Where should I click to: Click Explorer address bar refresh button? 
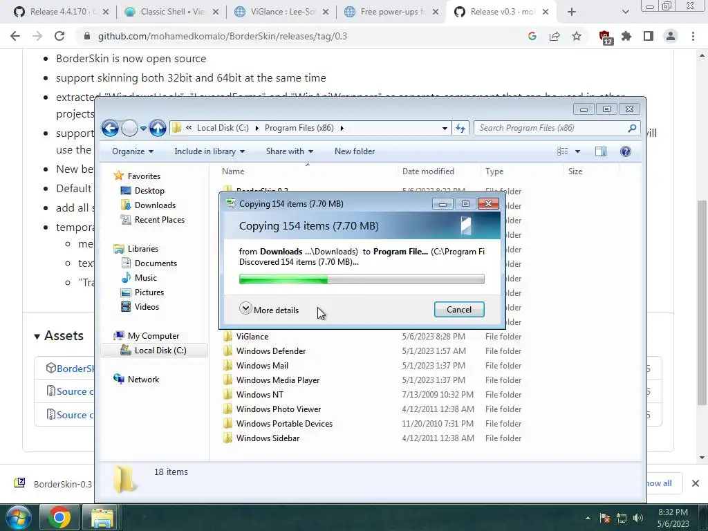pyautogui.click(x=460, y=128)
